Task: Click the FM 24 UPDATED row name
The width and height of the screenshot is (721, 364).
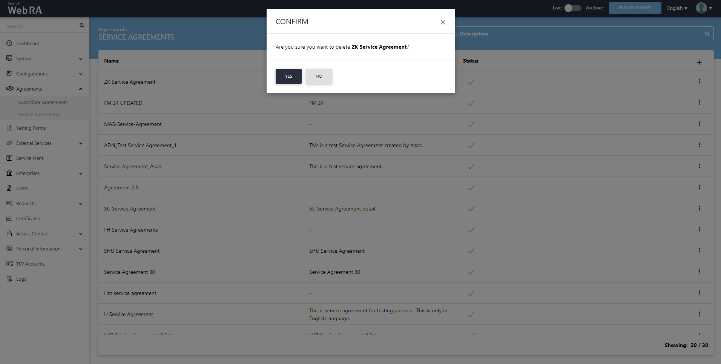Action: [123, 103]
